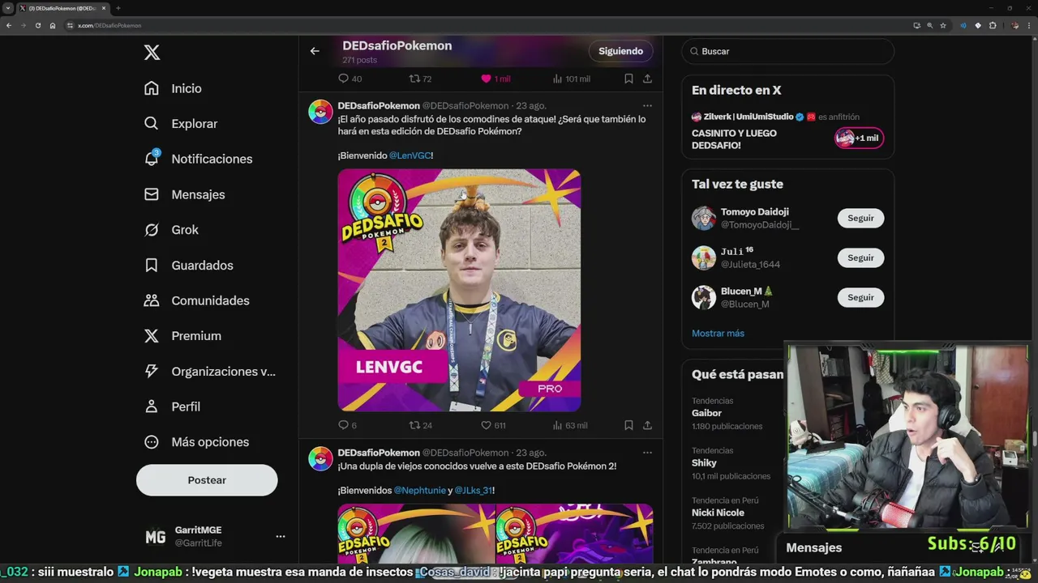Open Nicki Nicole trending topic

click(727, 513)
